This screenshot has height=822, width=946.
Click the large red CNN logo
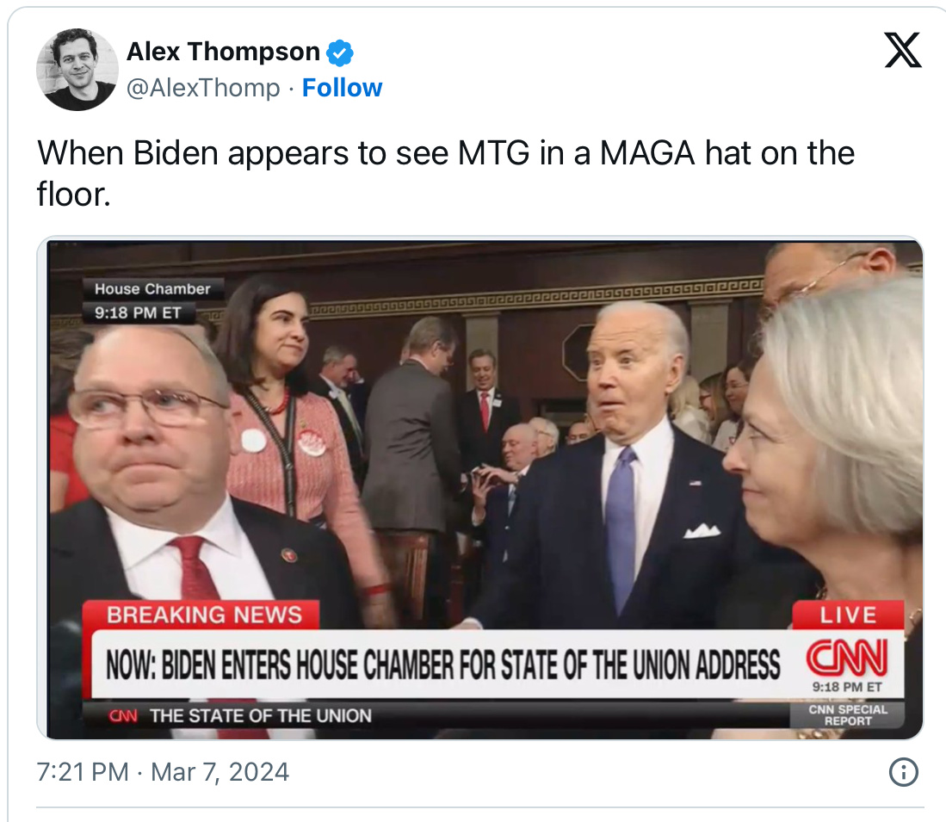point(847,658)
